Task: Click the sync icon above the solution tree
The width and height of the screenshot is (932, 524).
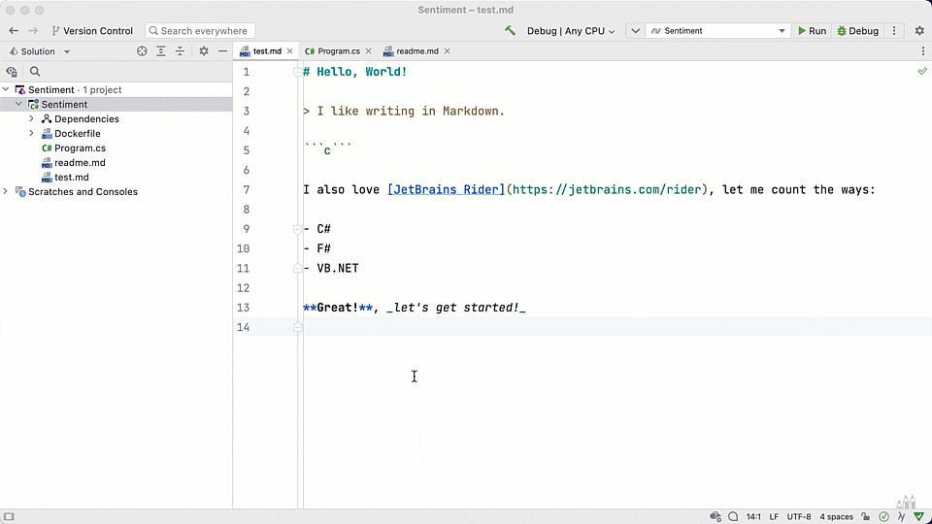Action: [x=12, y=72]
